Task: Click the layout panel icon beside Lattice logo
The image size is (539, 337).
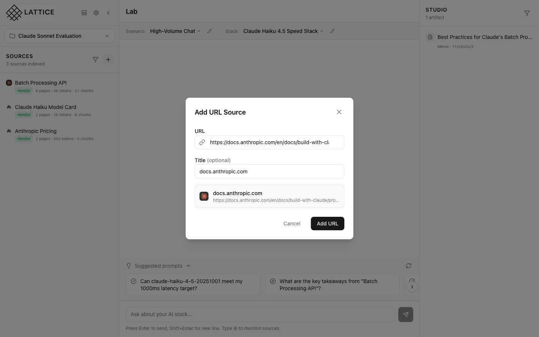Action: 84,13
